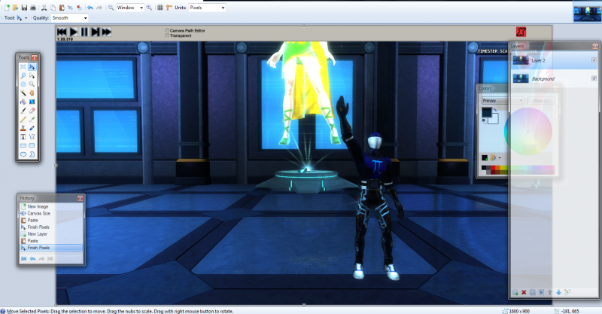Pick a hue on the color wheel

(x=528, y=132)
